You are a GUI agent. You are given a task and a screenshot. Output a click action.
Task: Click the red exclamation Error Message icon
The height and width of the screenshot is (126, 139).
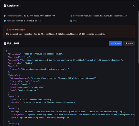click(7, 30)
